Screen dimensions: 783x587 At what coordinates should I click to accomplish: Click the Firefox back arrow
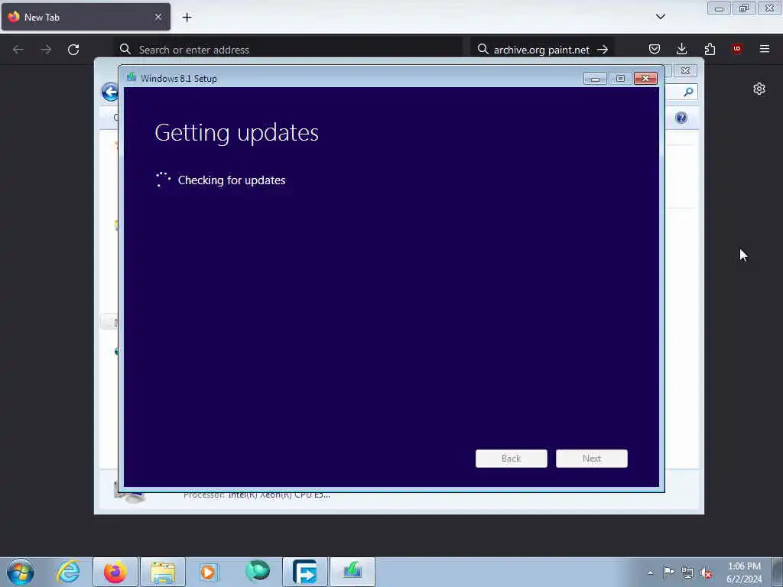click(x=18, y=50)
